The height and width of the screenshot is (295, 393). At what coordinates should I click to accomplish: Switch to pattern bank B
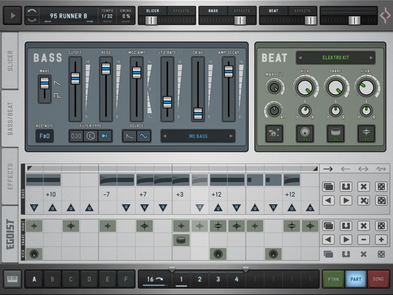(x=52, y=279)
